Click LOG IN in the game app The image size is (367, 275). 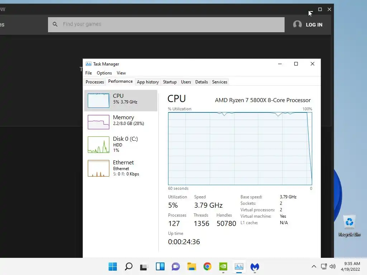pyautogui.click(x=314, y=25)
